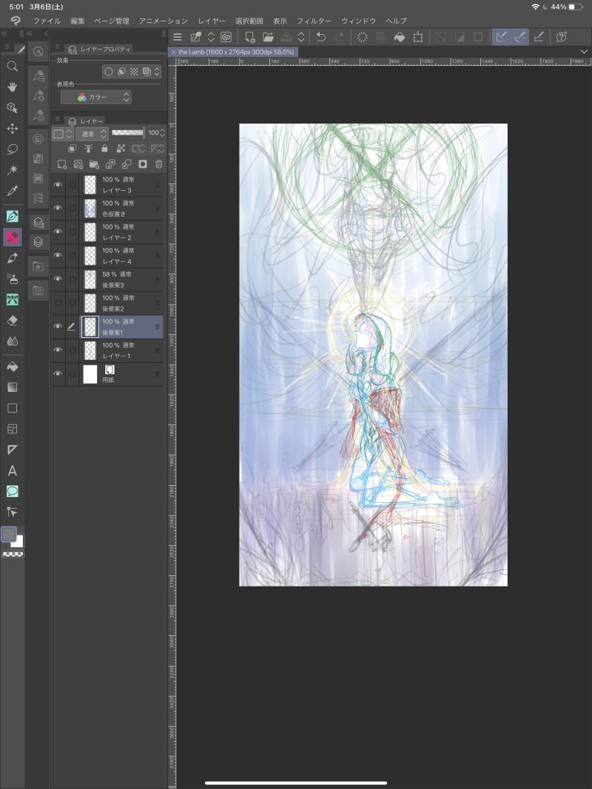Screen dimensions: 592x789
Task: Open the レイヤー menu in menu bar
Action: (x=212, y=21)
